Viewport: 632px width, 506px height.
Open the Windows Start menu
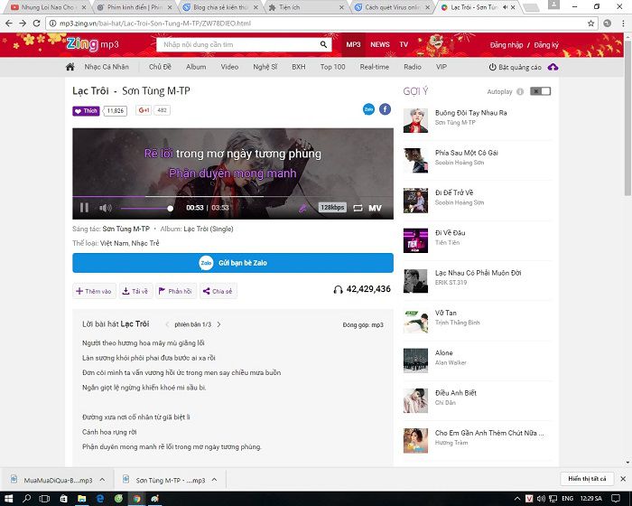pyautogui.click(x=8, y=499)
